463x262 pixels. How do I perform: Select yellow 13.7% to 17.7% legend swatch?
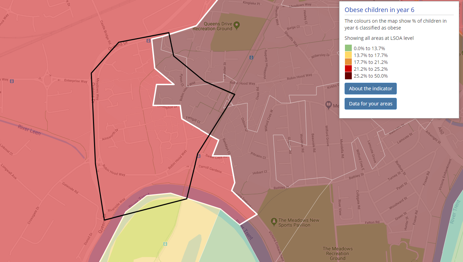348,55
